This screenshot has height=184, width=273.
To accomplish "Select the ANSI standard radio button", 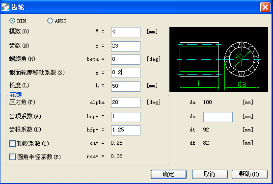I will pos(50,21).
